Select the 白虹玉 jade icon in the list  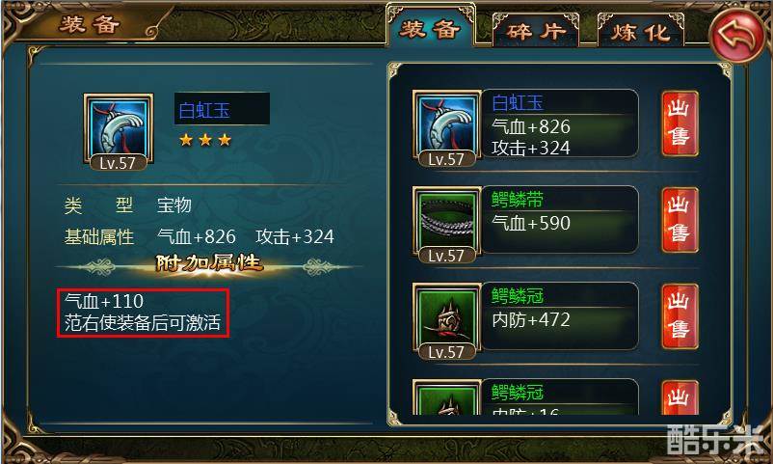click(446, 128)
